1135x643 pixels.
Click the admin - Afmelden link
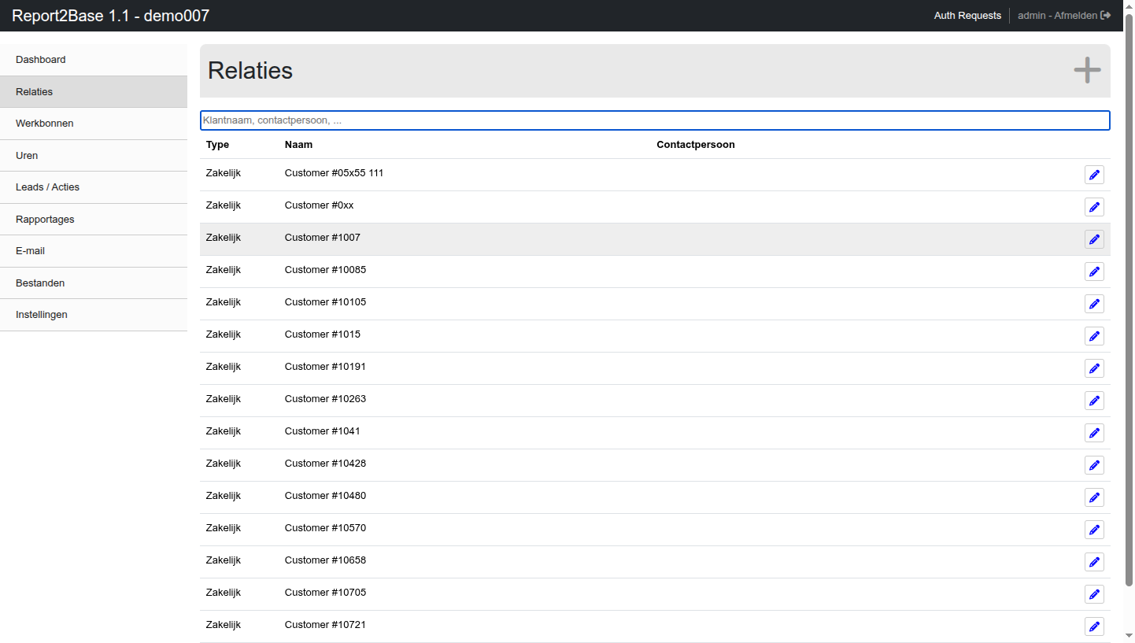click(x=1057, y=16)
